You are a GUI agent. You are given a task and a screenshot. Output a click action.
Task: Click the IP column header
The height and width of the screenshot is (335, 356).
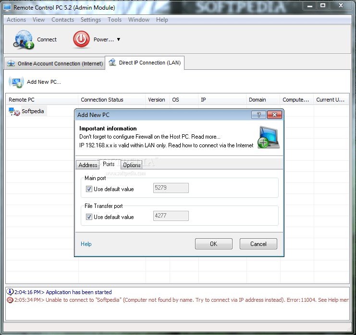(x=222, y=100)
